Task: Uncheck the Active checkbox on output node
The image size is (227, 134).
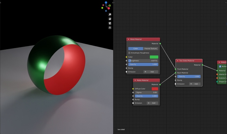Action: pos(221,66)
